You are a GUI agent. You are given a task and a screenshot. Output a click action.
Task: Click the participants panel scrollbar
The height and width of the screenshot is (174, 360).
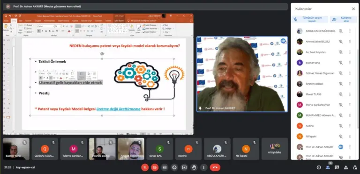[x=358, y=89]
